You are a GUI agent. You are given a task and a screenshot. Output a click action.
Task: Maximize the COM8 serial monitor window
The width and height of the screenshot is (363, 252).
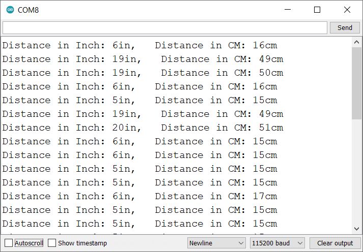(317, 10)
